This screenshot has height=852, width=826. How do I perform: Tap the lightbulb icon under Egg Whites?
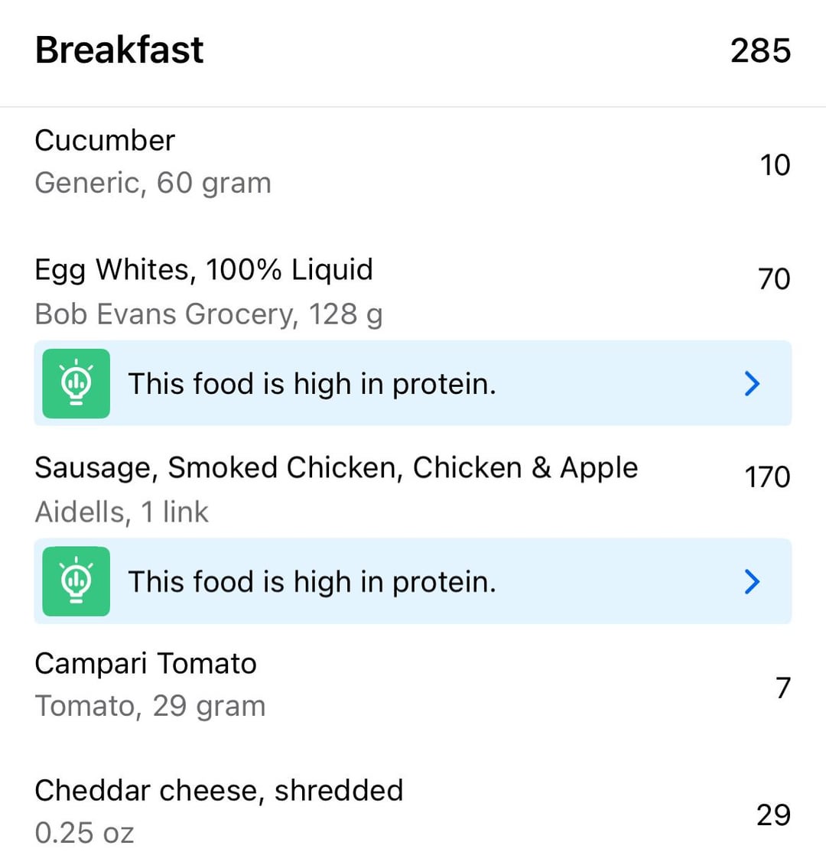76,384
